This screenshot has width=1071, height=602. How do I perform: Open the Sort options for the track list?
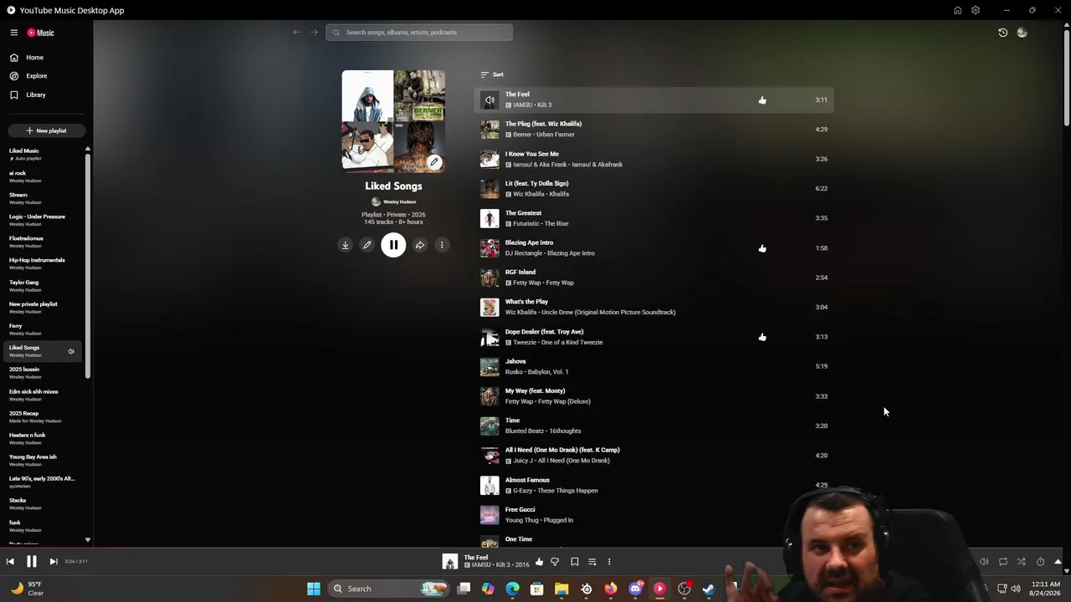coord(492,74)
